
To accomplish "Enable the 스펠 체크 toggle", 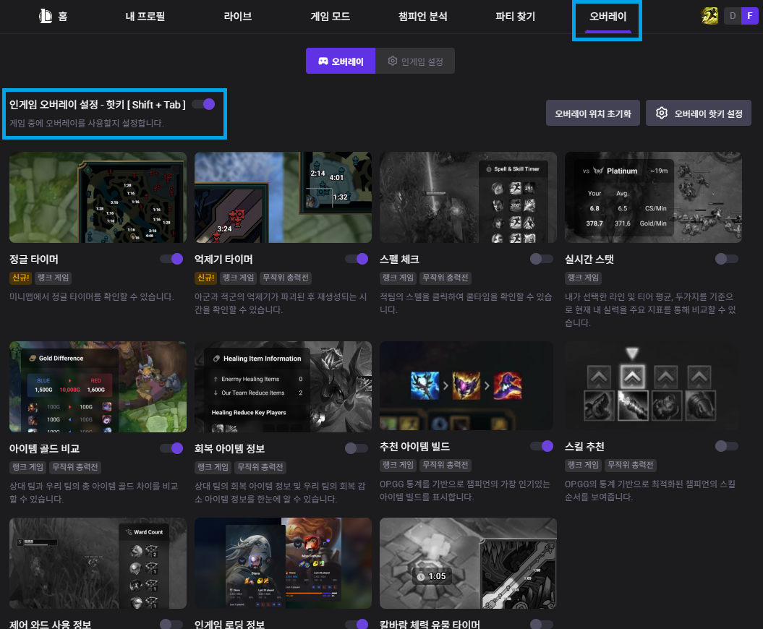I will [542, 259].
